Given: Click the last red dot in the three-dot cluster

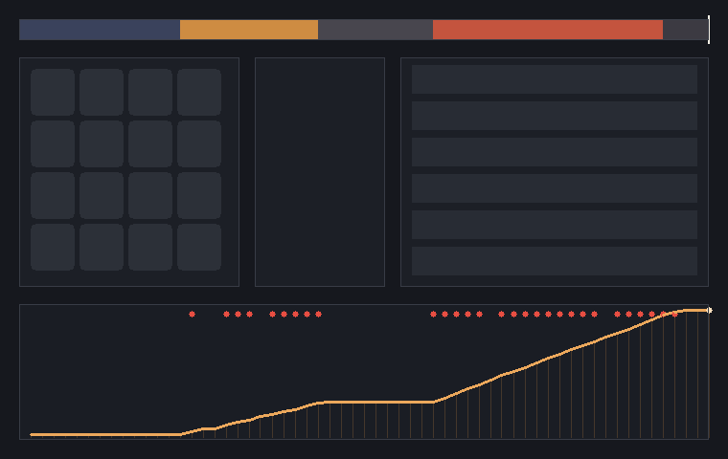Looking at the screenshot, I should tap(250, 315).
